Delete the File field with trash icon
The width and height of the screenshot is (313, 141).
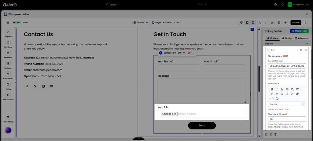tap(301, 50)
